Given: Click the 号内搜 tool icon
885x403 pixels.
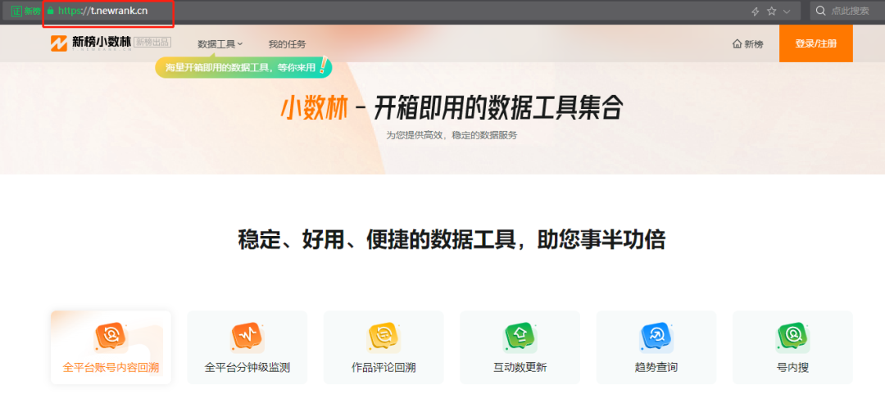Looking at the screenshot, I should [792, 337].
